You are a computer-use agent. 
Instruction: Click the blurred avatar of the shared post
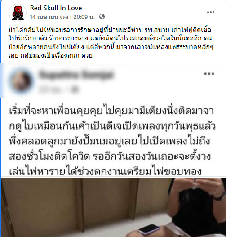[21, 81]
